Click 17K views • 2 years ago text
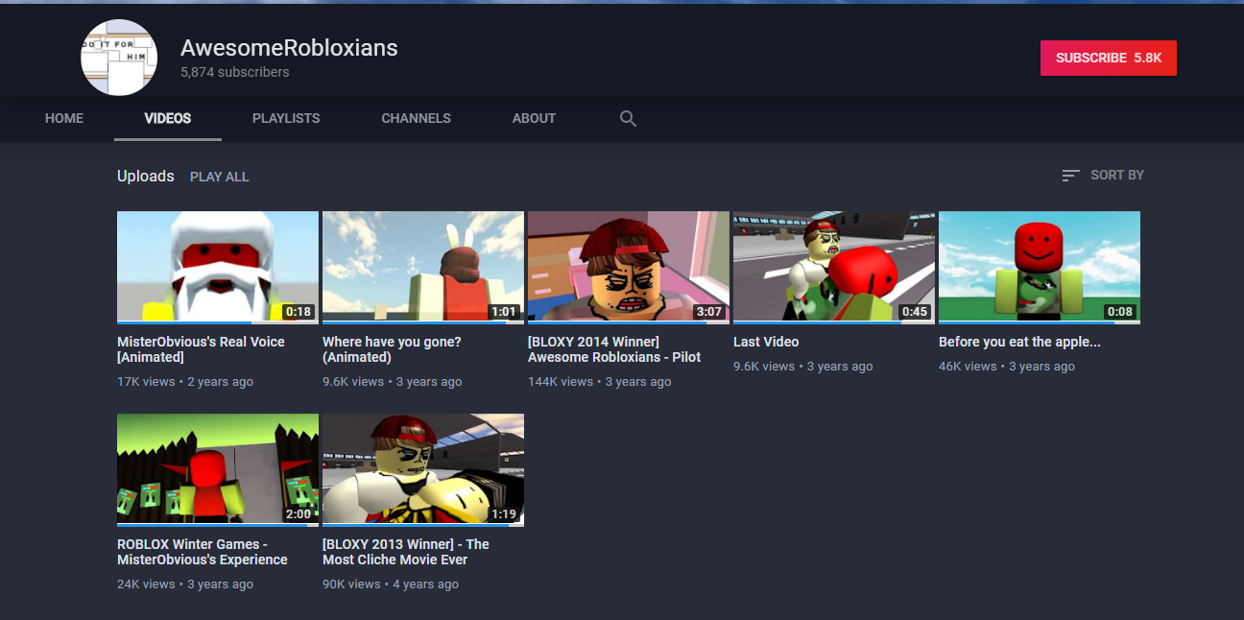 coord(185,382)
